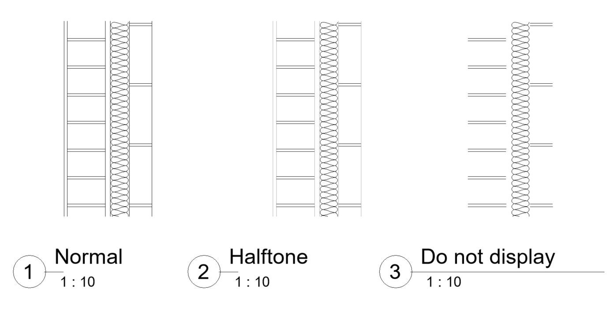The image size is (614, 311).
Task: Click the scale text under Do not display
Action: (443, 282)
